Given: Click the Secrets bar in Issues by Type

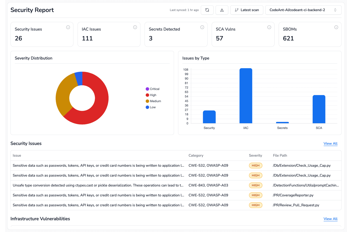Looking at the screenshot, I should click(282, 123).
